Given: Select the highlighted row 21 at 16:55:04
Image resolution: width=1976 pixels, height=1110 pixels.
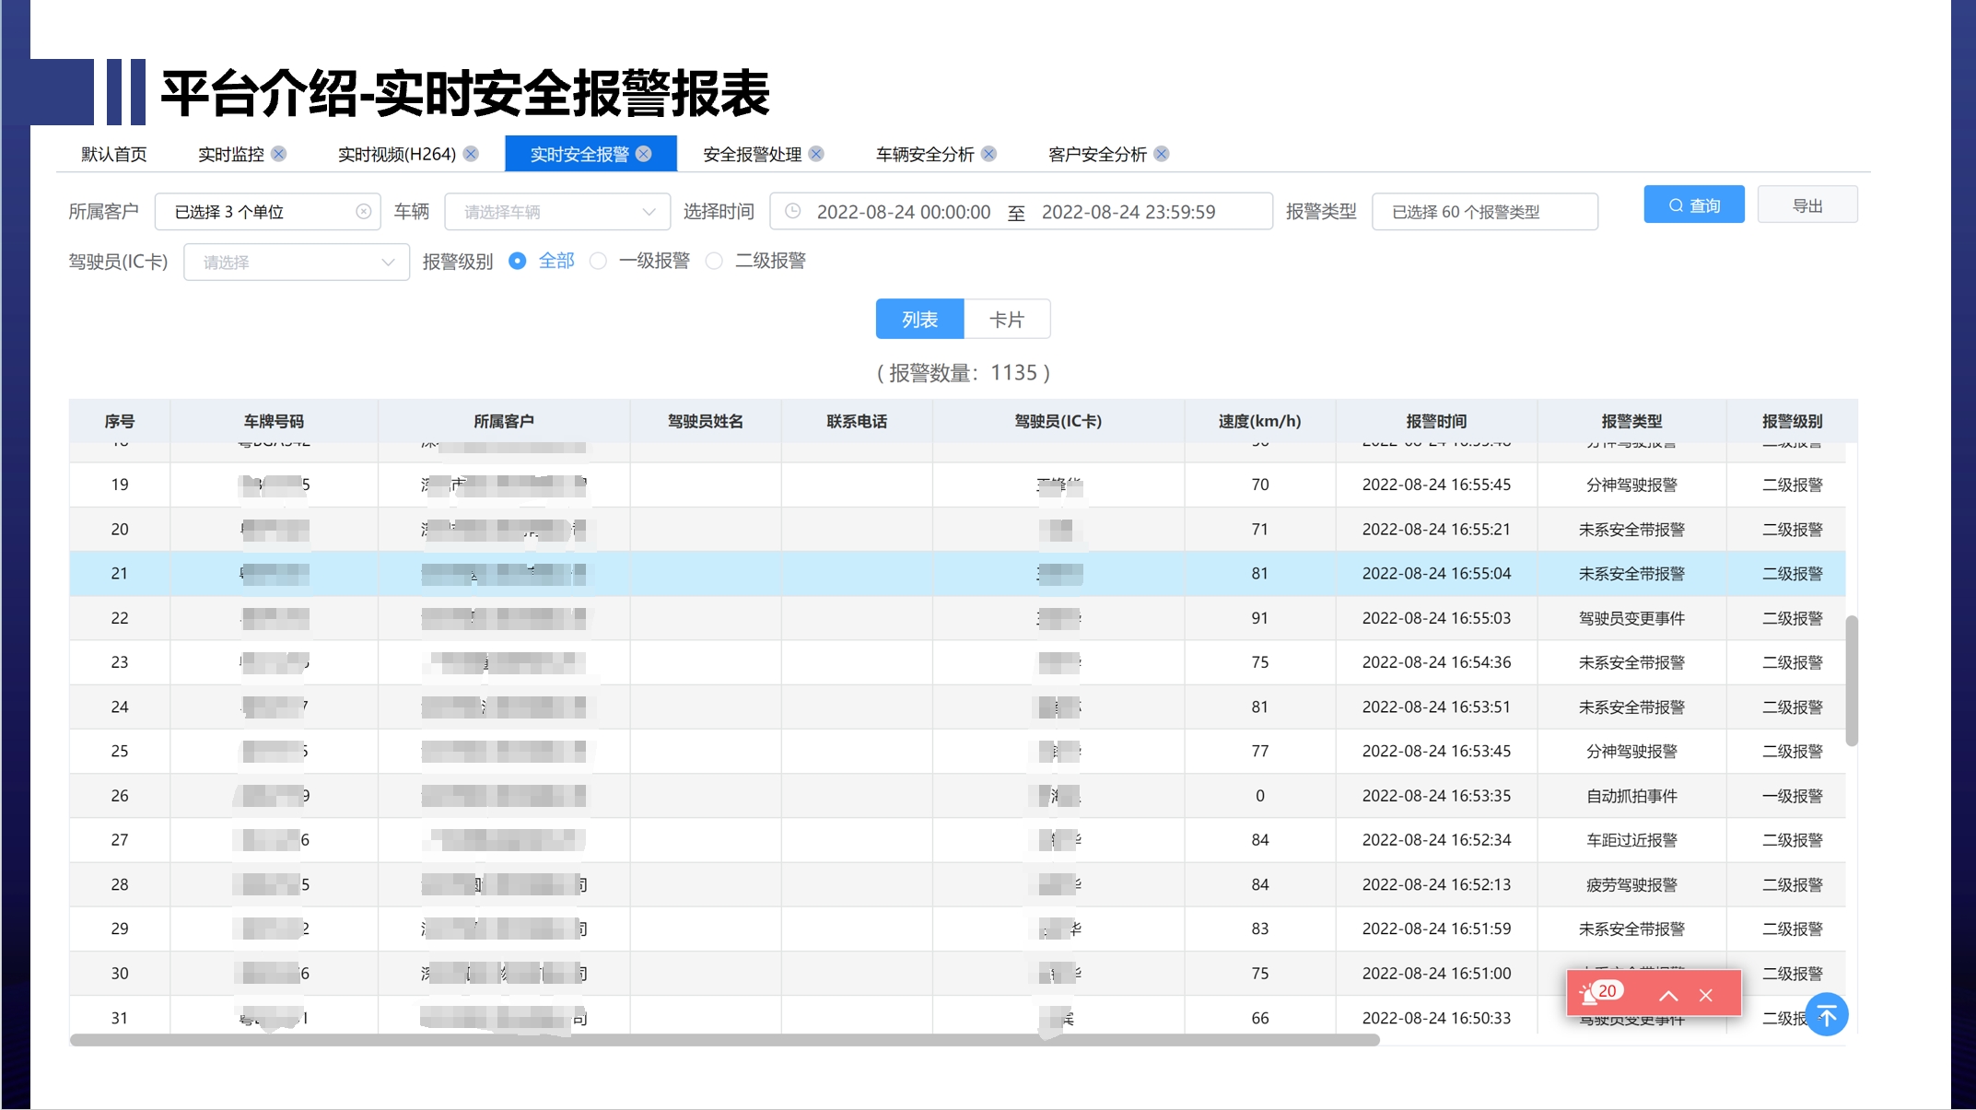Looking at the screenshot, I should 958,573.
